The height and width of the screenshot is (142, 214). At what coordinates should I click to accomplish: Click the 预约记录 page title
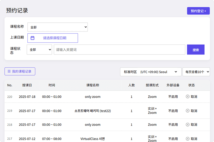click(17, 11)
